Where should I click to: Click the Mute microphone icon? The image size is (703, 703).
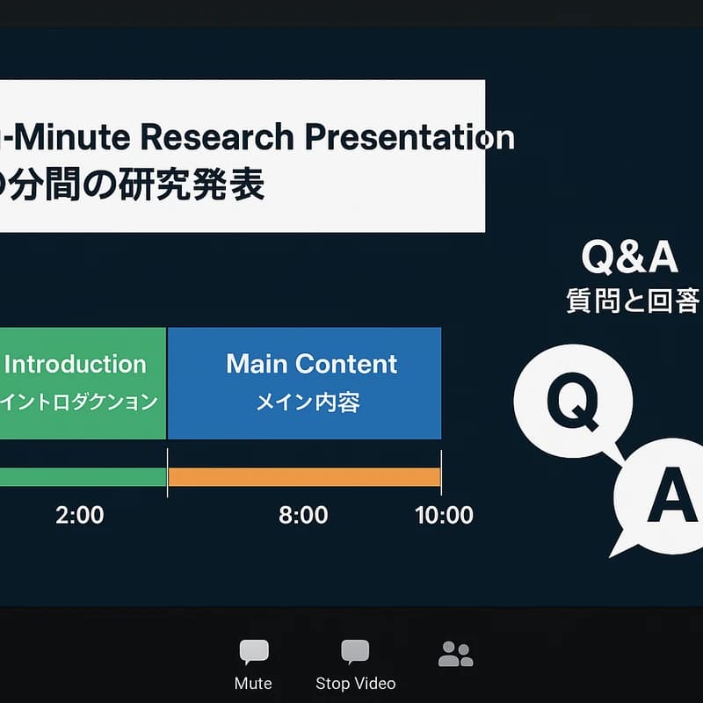coord(253,650)
